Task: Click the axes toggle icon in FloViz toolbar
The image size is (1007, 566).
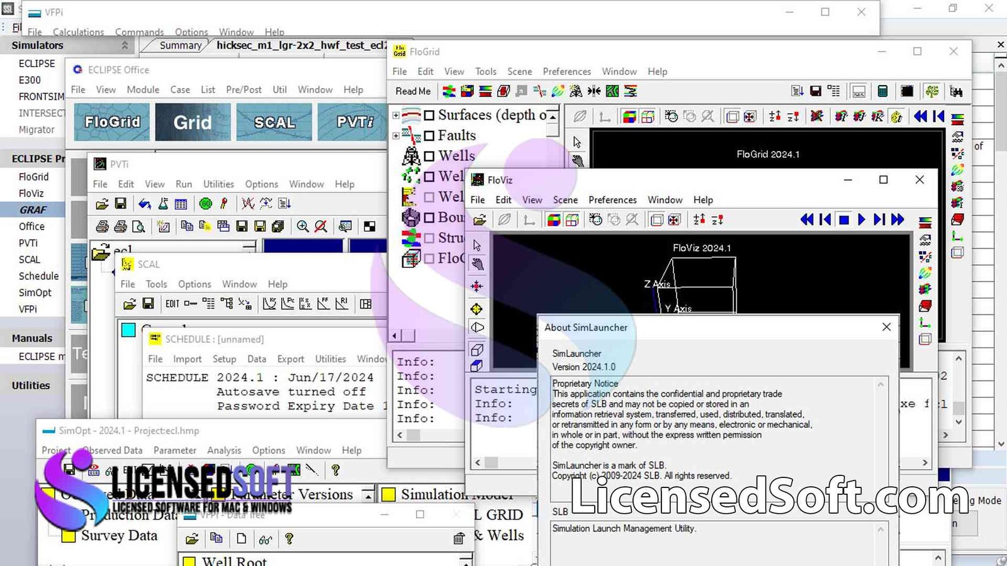Action: click(529, 219)
